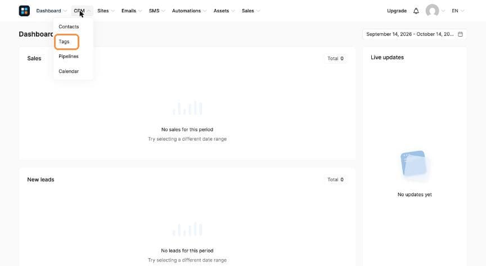
Task: Click the Assets chevron arrow
Action: pos(233,11)
